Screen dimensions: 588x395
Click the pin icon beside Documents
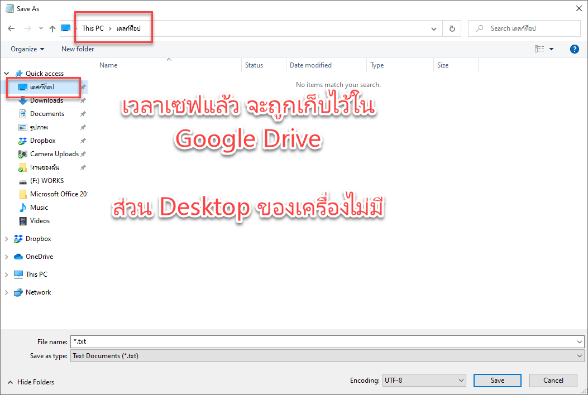[x=83, y=114]
